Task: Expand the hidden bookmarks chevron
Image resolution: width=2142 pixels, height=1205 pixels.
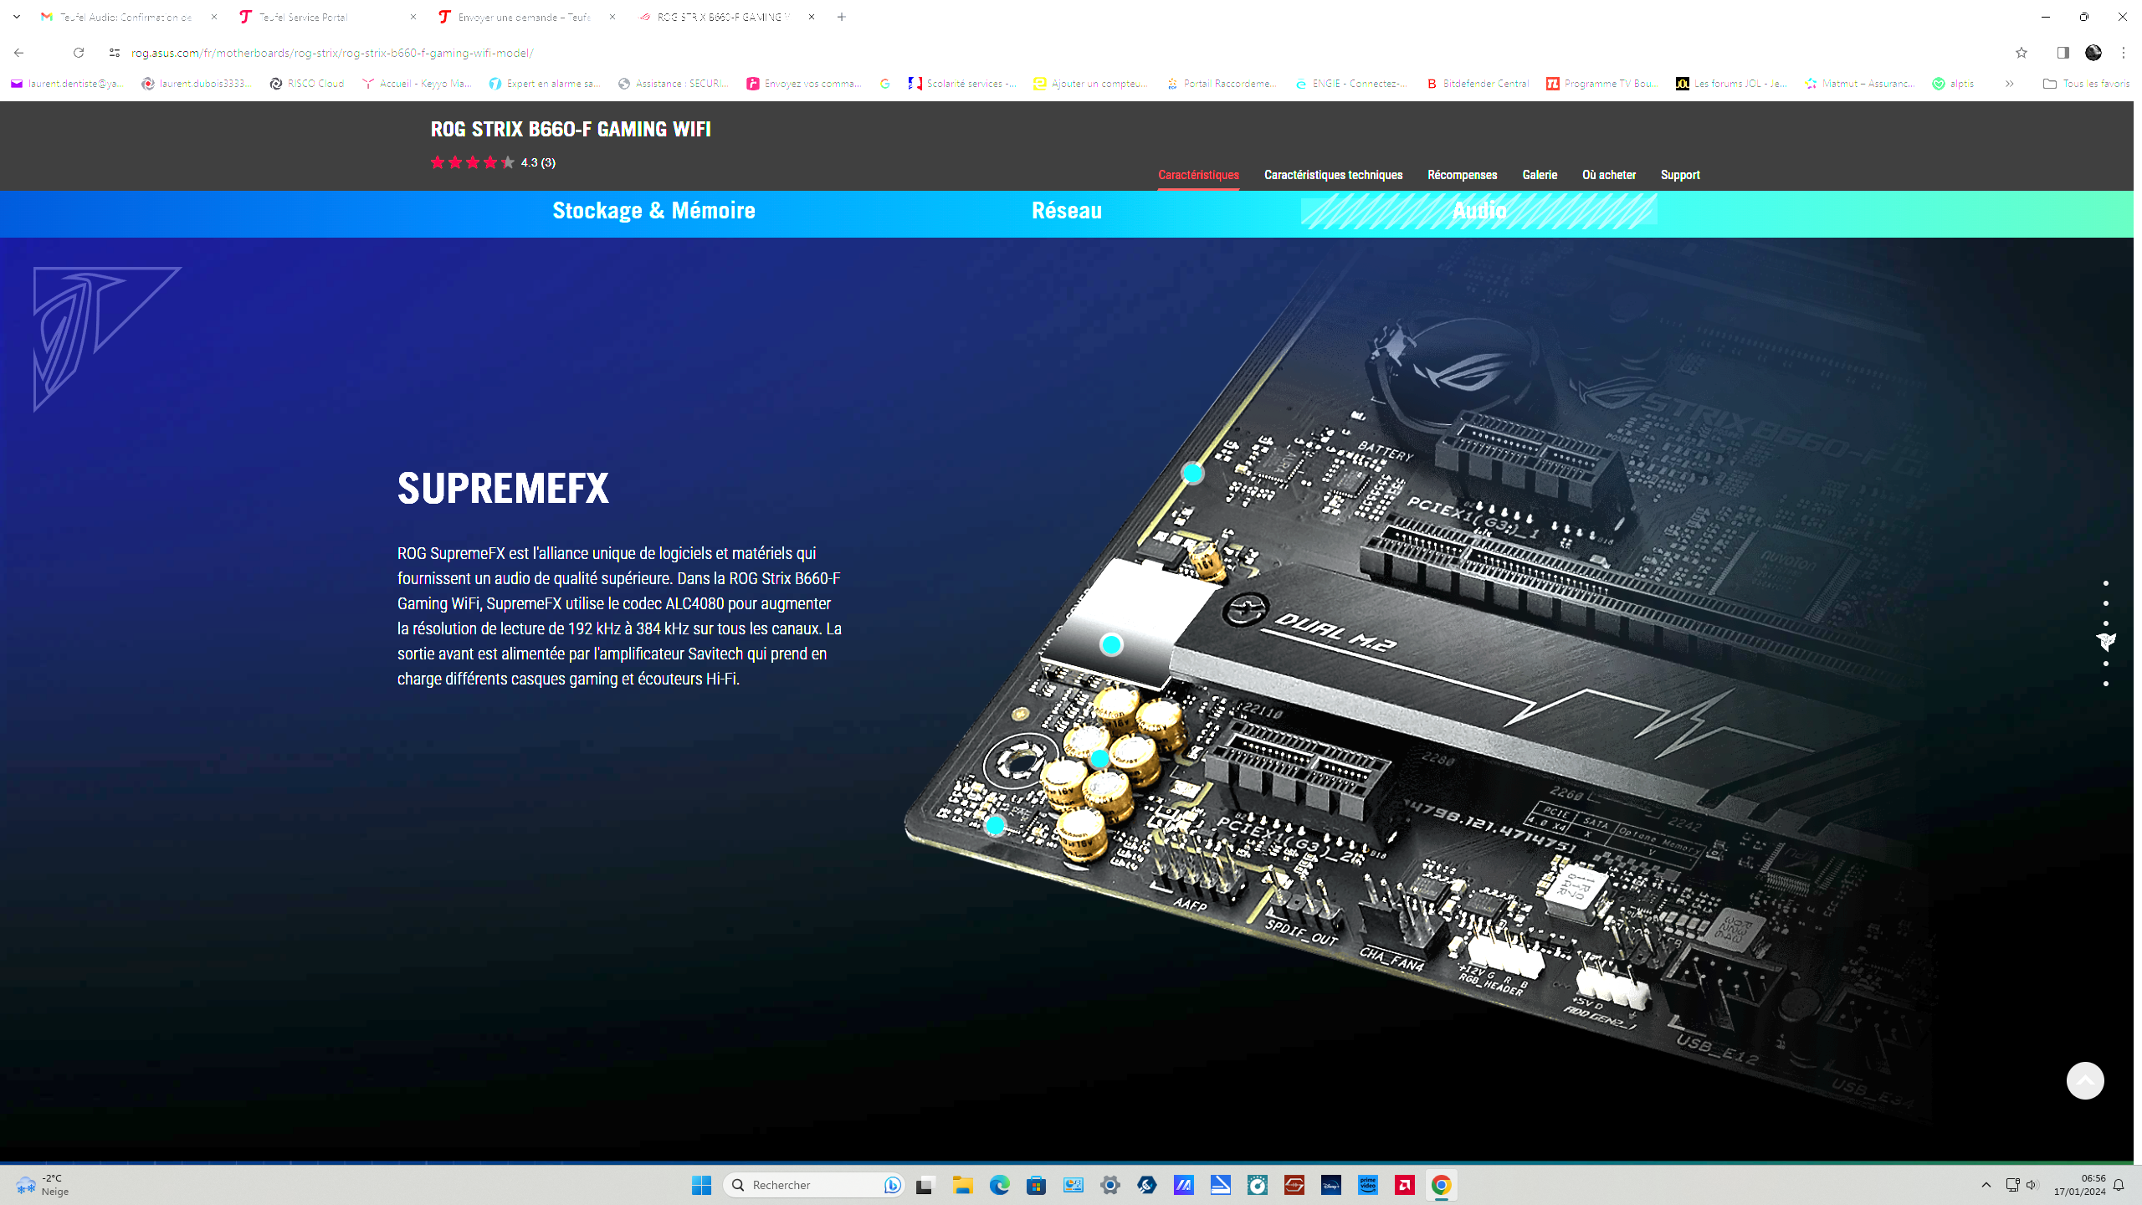Action: (2010, 84)
